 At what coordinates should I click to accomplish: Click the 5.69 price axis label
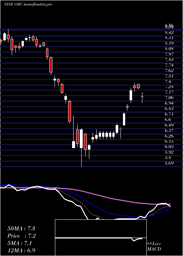(169, 163)
